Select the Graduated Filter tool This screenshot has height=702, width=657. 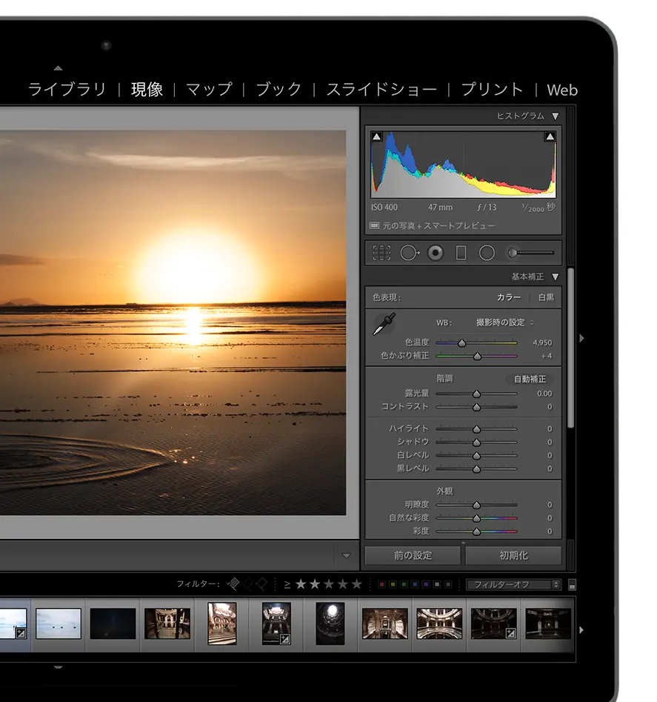[x=461, y=253]
